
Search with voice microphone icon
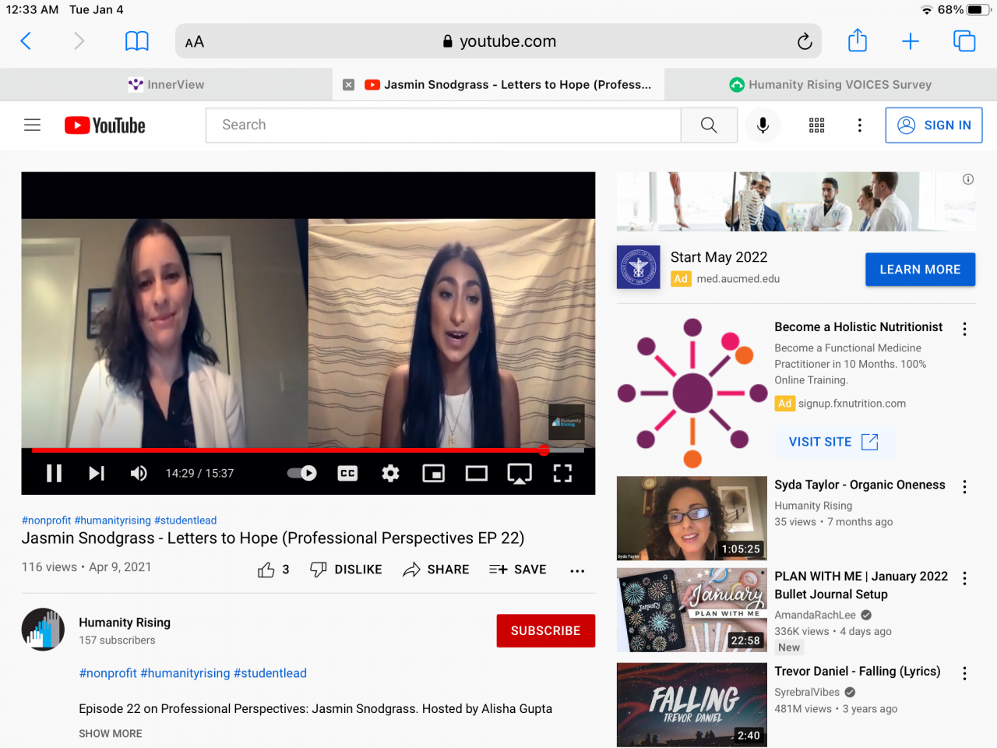point(763,125)
